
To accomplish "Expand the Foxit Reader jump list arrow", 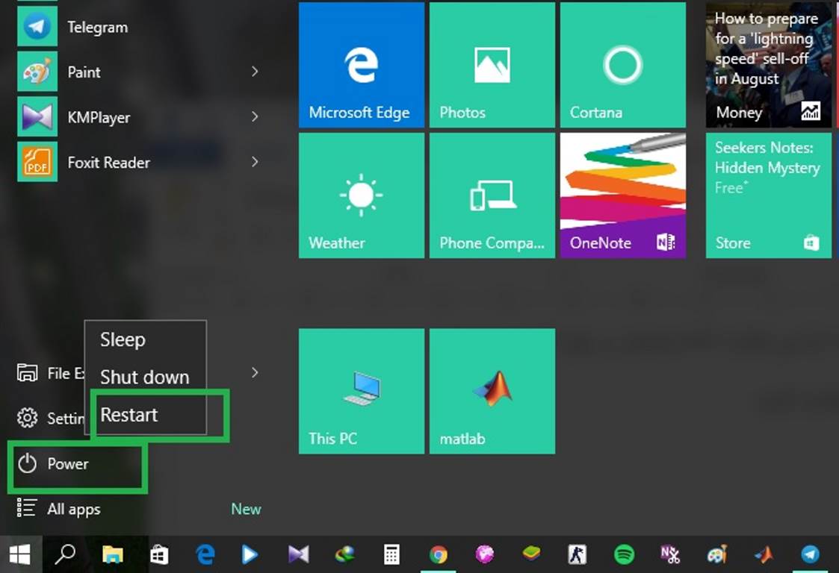I will point(255,162).
